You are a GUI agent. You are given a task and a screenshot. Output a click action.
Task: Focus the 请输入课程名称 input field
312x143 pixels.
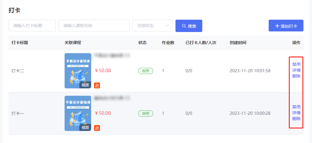(94, 26)
